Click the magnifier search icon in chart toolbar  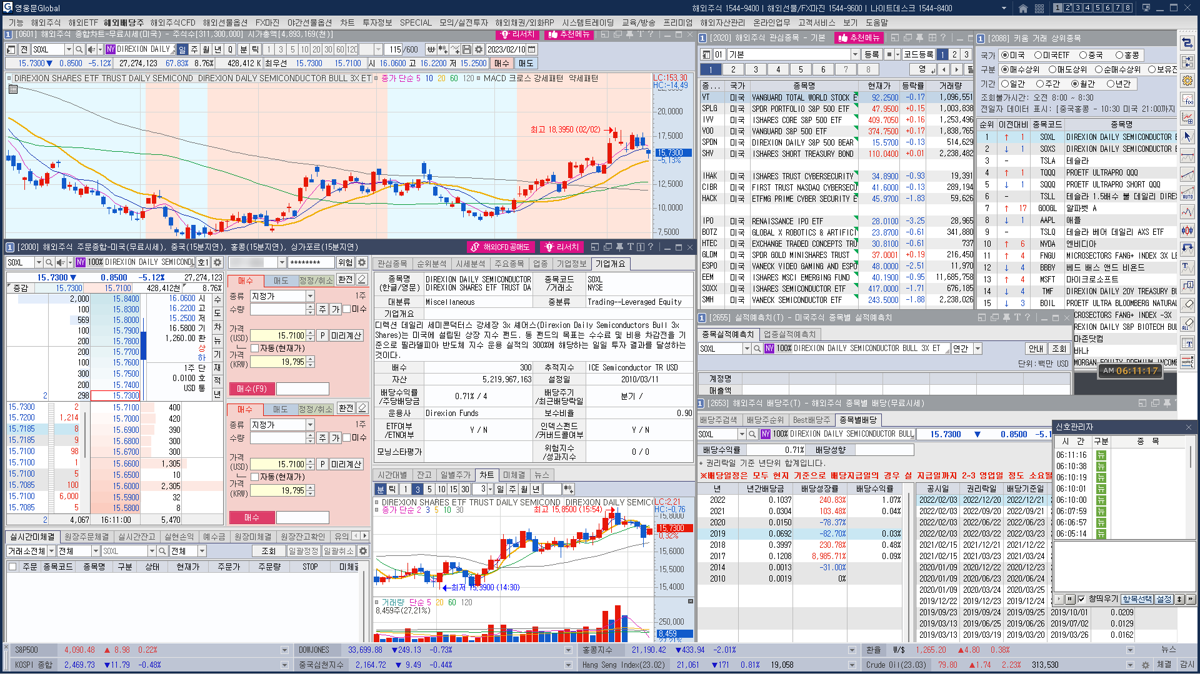pos(79,49)
